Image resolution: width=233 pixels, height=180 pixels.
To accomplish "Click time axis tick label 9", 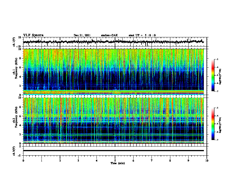I will coord(188,161).
